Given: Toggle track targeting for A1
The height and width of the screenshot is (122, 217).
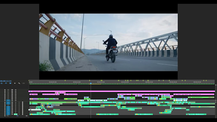Looking at the screenshot, I should point(8,102).
